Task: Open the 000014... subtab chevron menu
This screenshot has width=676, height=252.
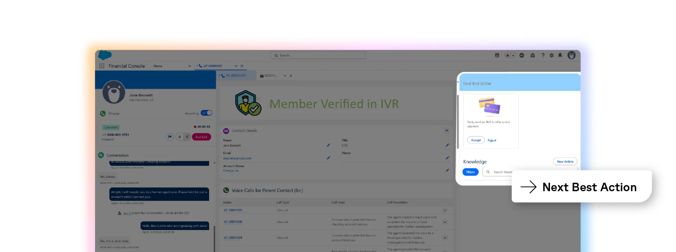Action: [285, 76]
